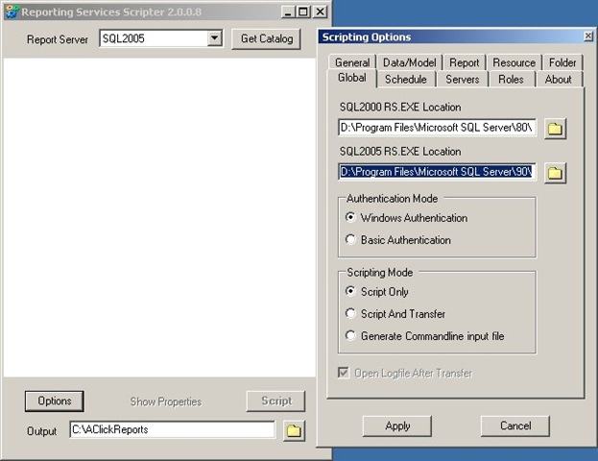Browse for Output folder in Scripter window

click(x=294, y=431)
